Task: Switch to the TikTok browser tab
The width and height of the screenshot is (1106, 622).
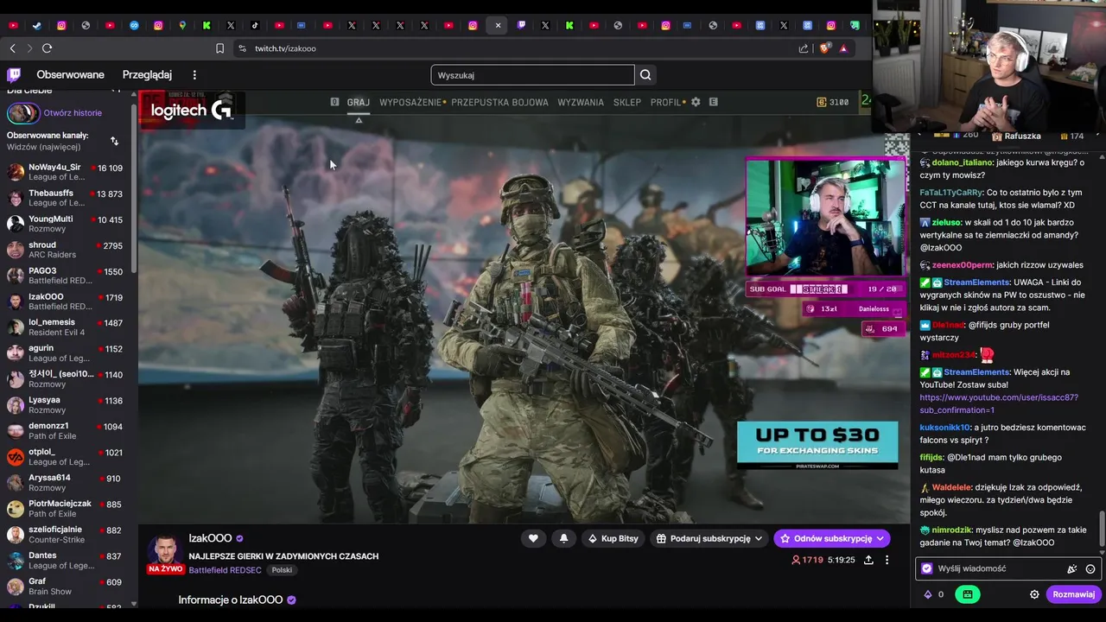Action: click(x=255, y=26)
